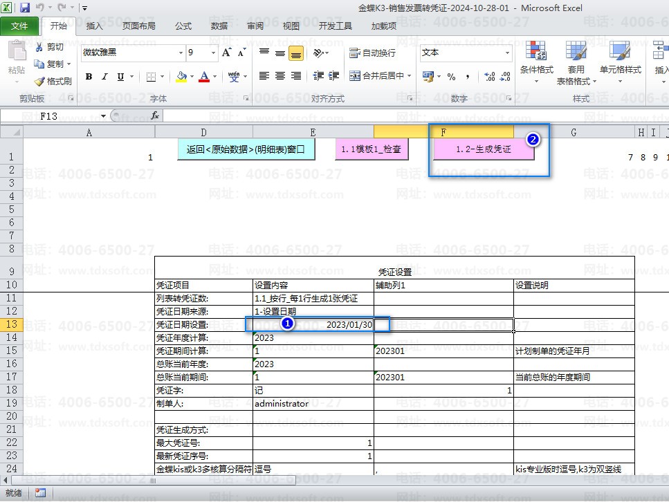Apply percent style format
669x502 pixels.
[451, 76]
